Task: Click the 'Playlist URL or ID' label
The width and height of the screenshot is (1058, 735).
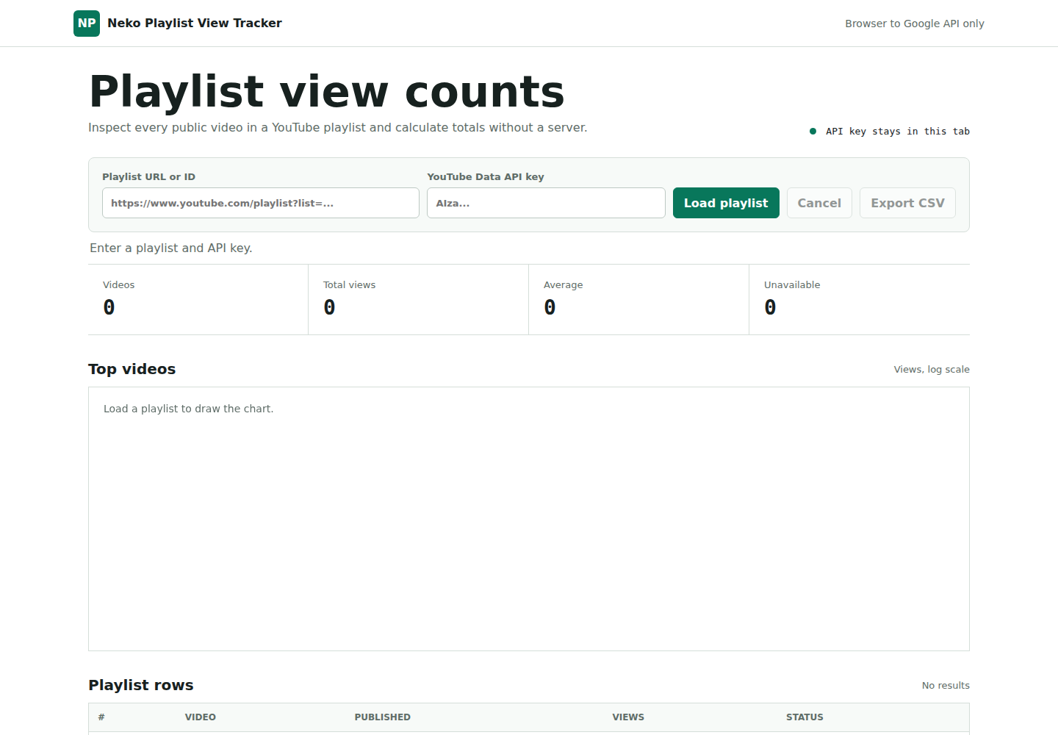Action: tap(149, 177)
